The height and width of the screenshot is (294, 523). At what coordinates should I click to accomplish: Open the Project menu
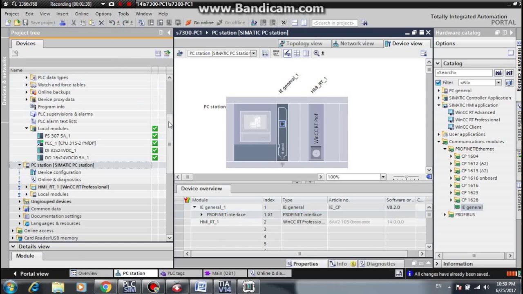[12, 13]
